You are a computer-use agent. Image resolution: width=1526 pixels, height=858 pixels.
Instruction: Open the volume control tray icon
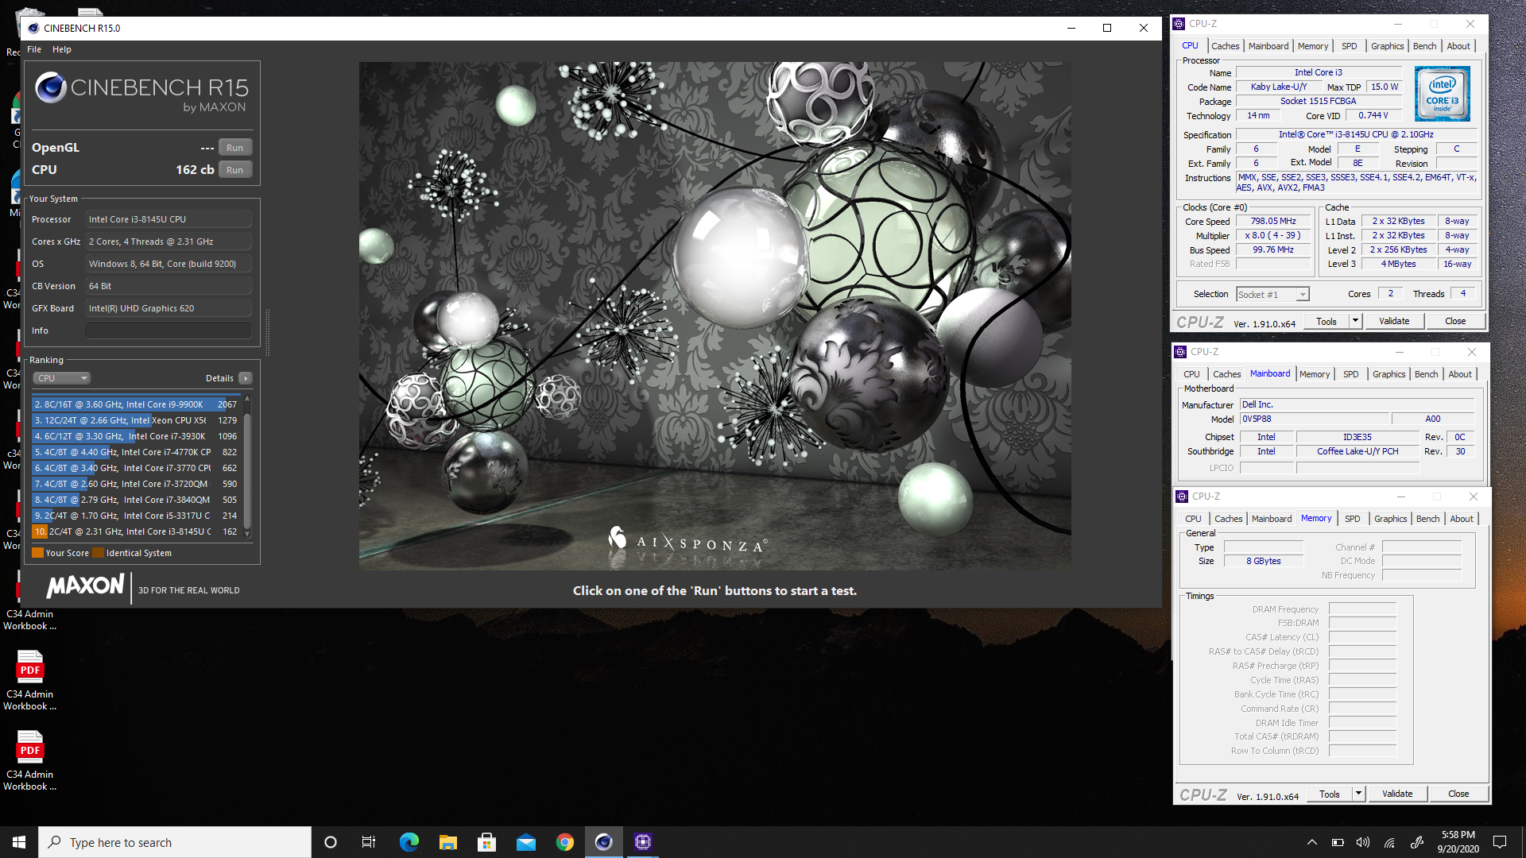pos(1363,842)
